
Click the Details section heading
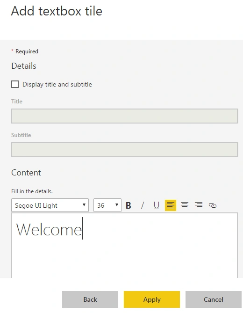click(x=24, y=66)
